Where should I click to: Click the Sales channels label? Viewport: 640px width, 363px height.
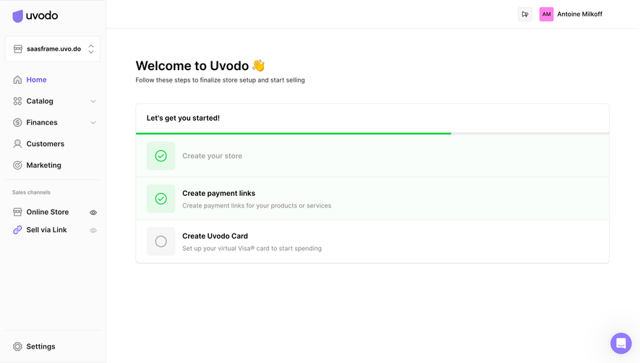point(31,192)
